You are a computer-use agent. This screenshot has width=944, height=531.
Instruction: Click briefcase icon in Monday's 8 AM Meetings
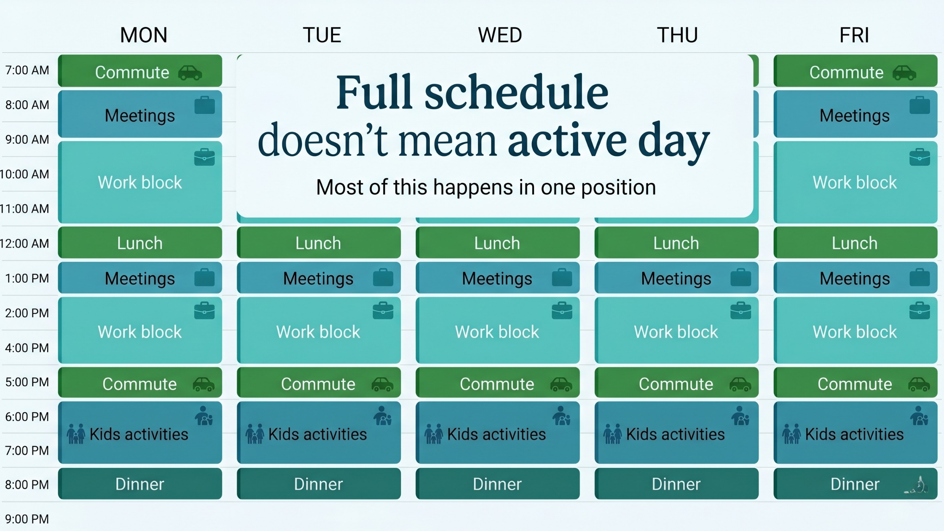pyautogui.click(x=205, y=105)
